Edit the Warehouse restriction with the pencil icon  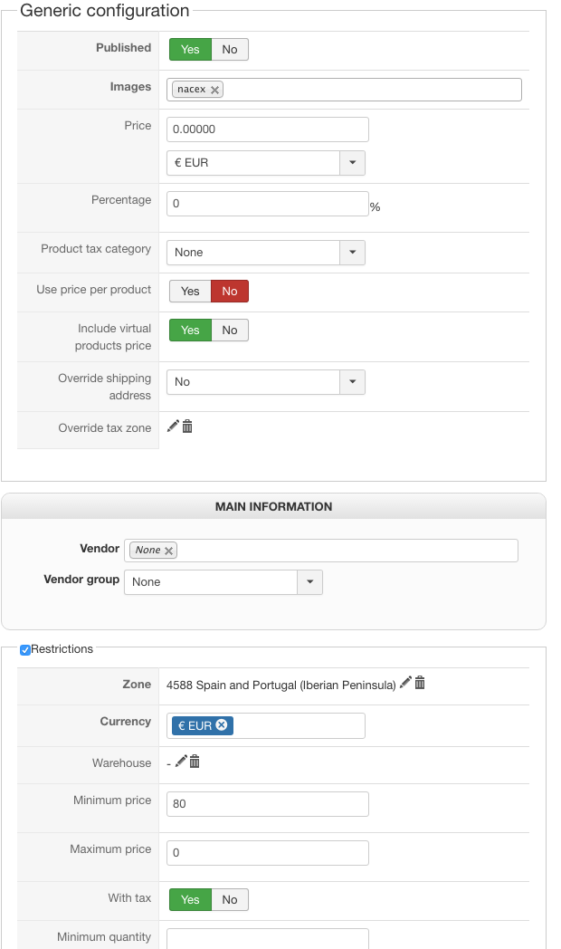click(181, 762)
